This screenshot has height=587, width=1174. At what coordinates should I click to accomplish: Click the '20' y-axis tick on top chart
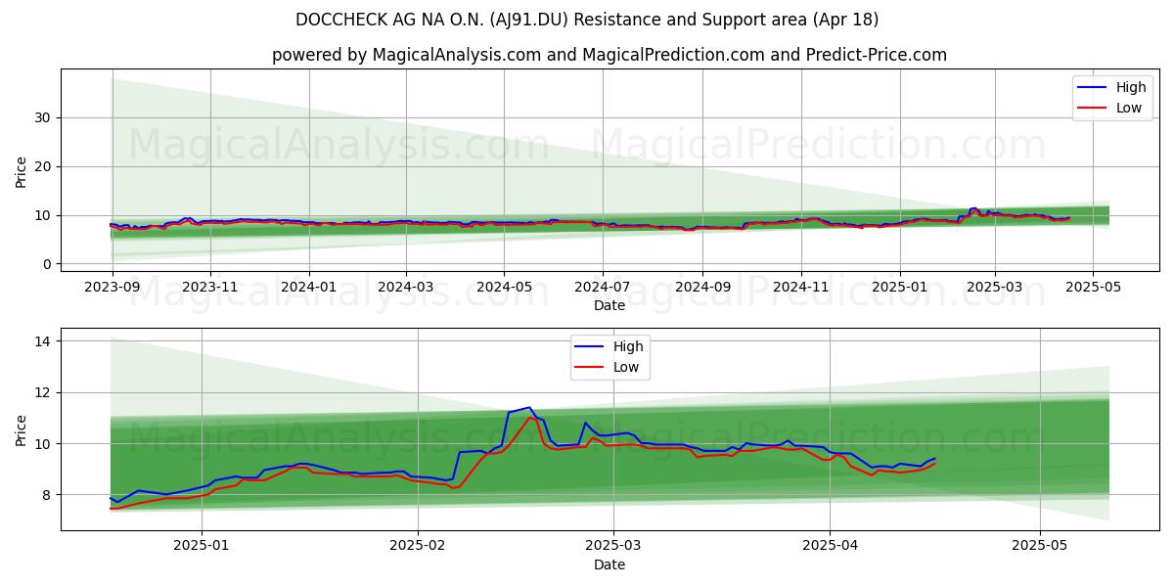coord(43,166)
